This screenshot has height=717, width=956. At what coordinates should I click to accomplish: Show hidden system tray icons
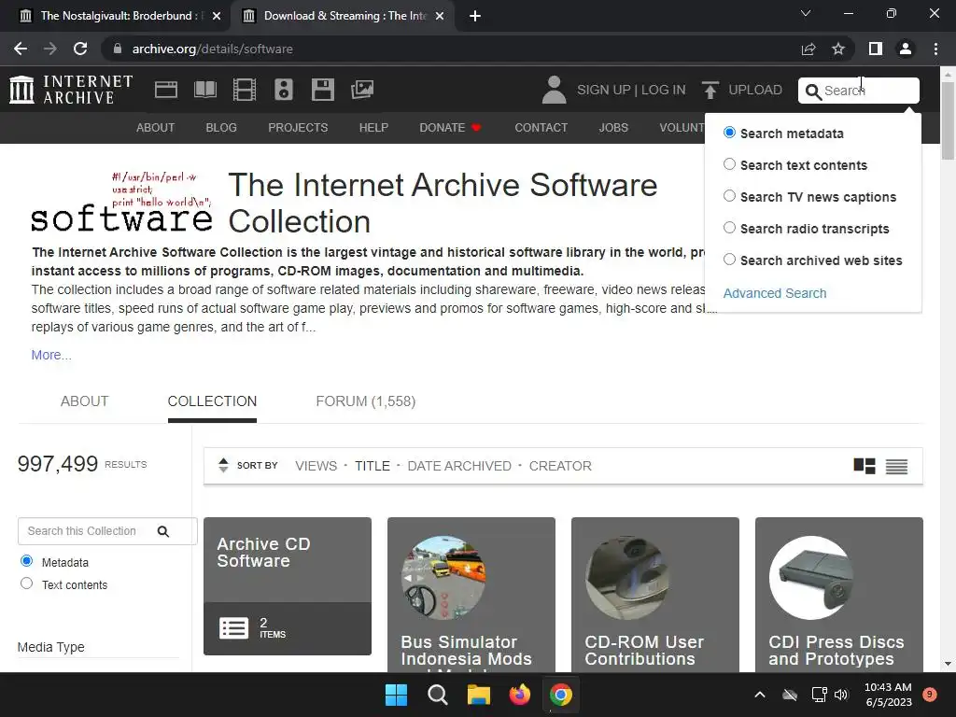click(760, 695)
